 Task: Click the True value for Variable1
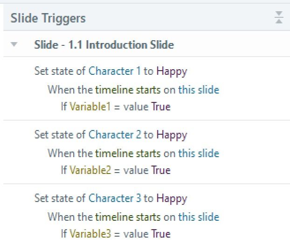click(x=160, y=107)
